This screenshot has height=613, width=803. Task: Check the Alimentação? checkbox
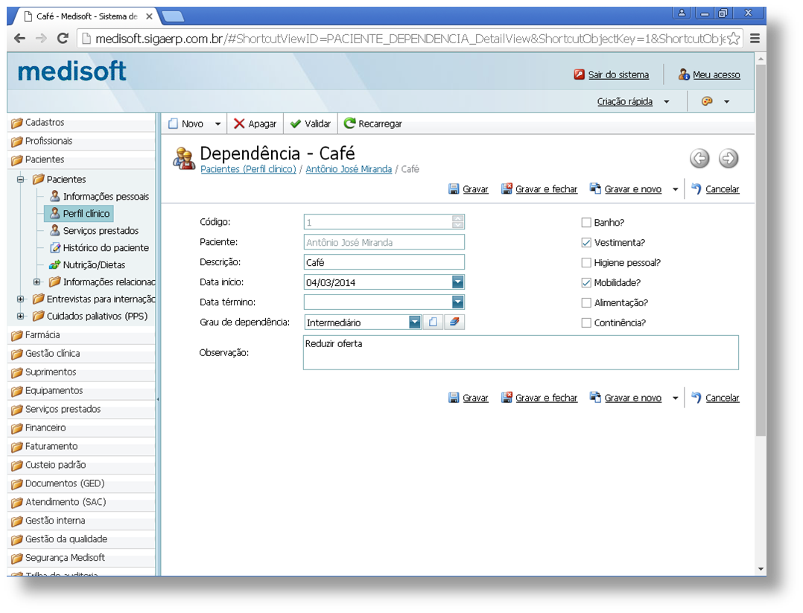(586, 302)
